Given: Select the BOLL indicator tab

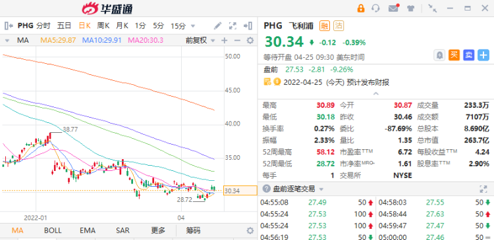Looking at the screenshot, I should point(53,230).
